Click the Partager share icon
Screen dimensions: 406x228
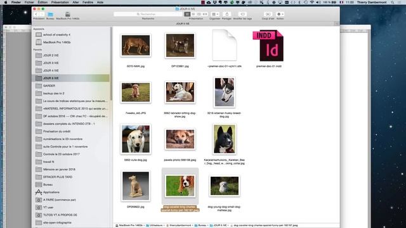coord(227,14)
